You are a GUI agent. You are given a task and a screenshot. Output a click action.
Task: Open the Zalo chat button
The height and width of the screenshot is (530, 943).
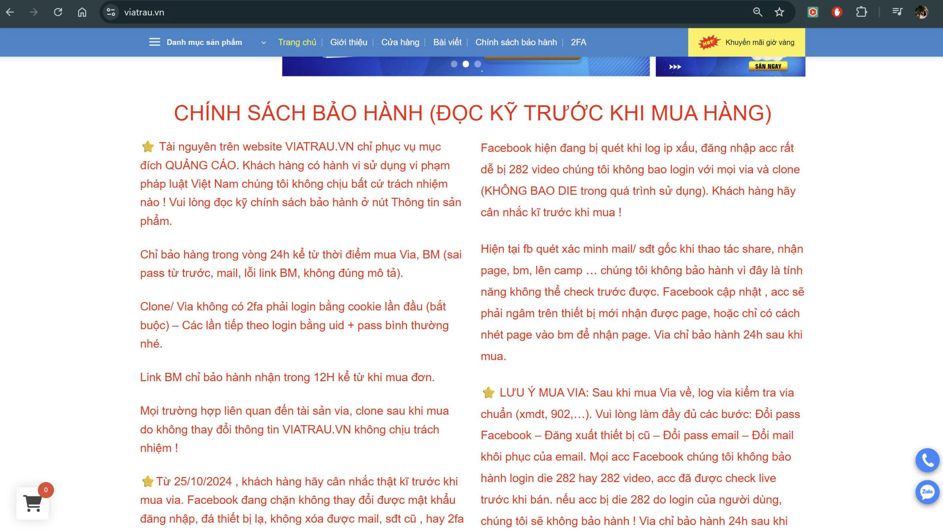[927, 492]
